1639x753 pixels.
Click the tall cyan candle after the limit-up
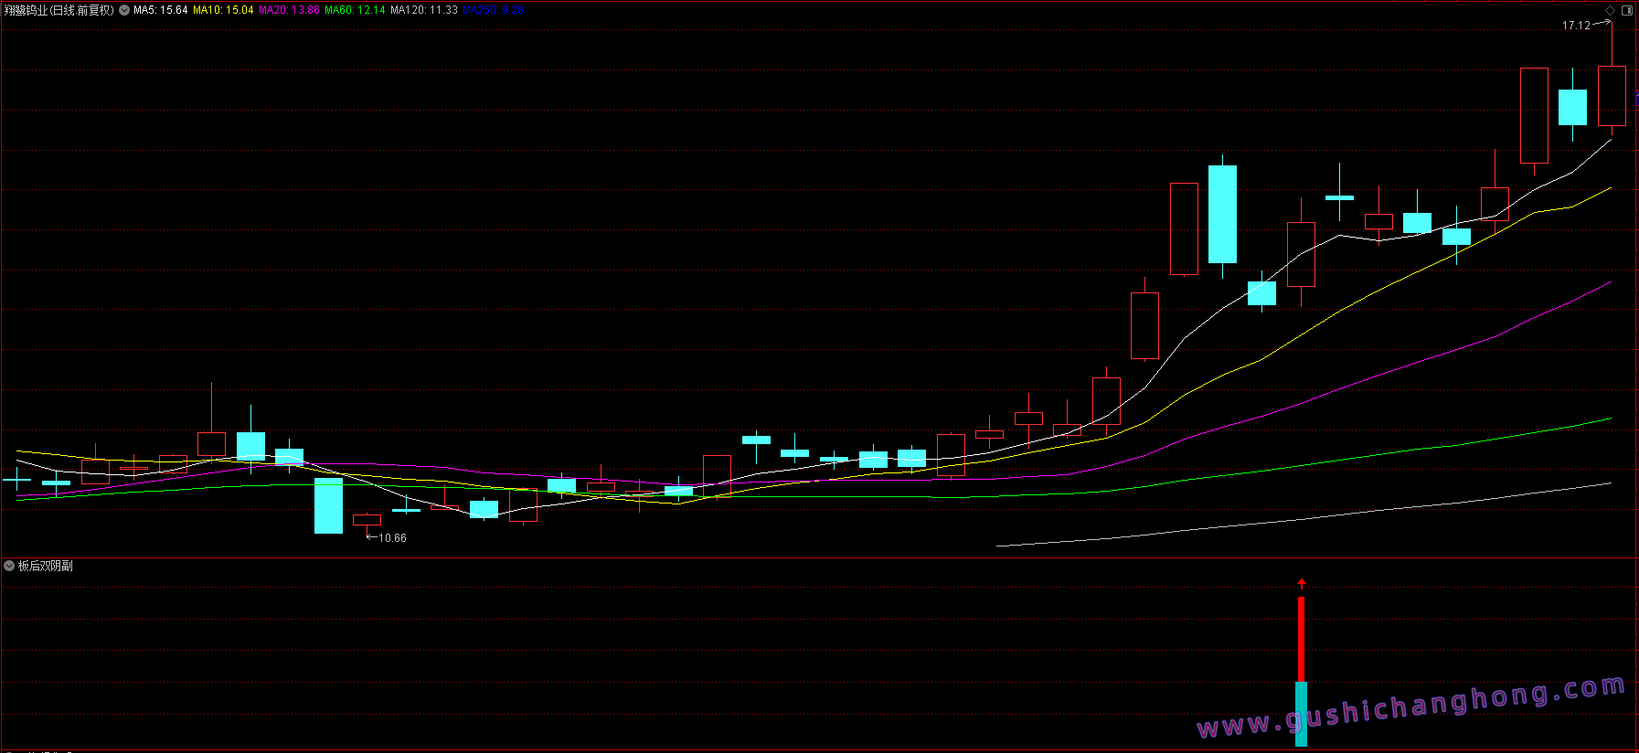coord(1222,214)
